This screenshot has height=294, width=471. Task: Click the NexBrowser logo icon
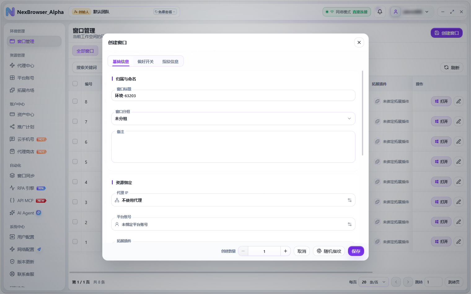10,12
